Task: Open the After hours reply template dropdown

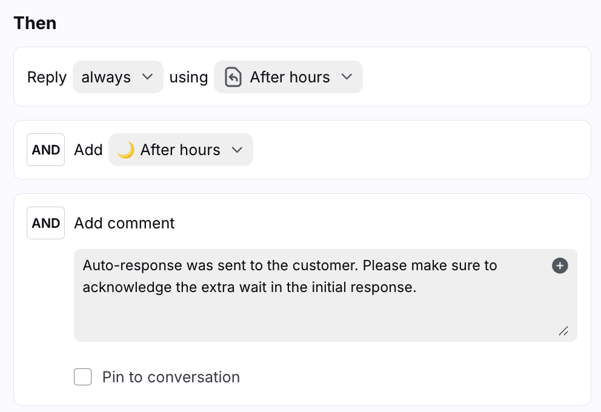Action: click(288, 78)
